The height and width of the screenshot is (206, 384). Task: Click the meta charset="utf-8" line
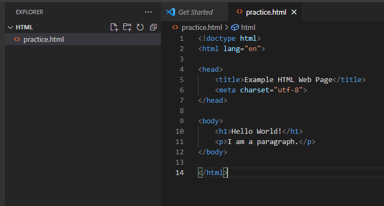click(x=261, y=90)
